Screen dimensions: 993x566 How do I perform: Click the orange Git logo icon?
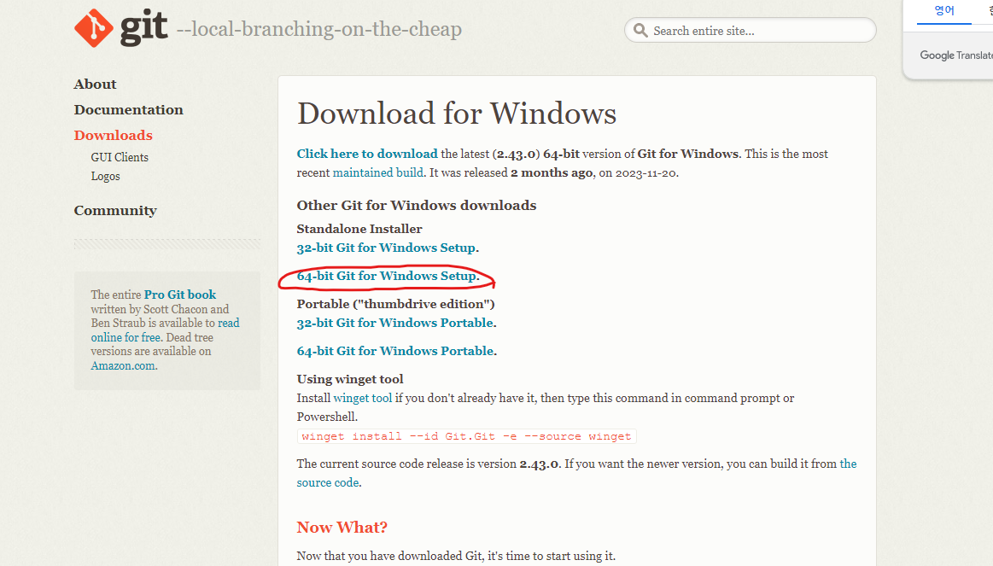(x=94, y=28)
